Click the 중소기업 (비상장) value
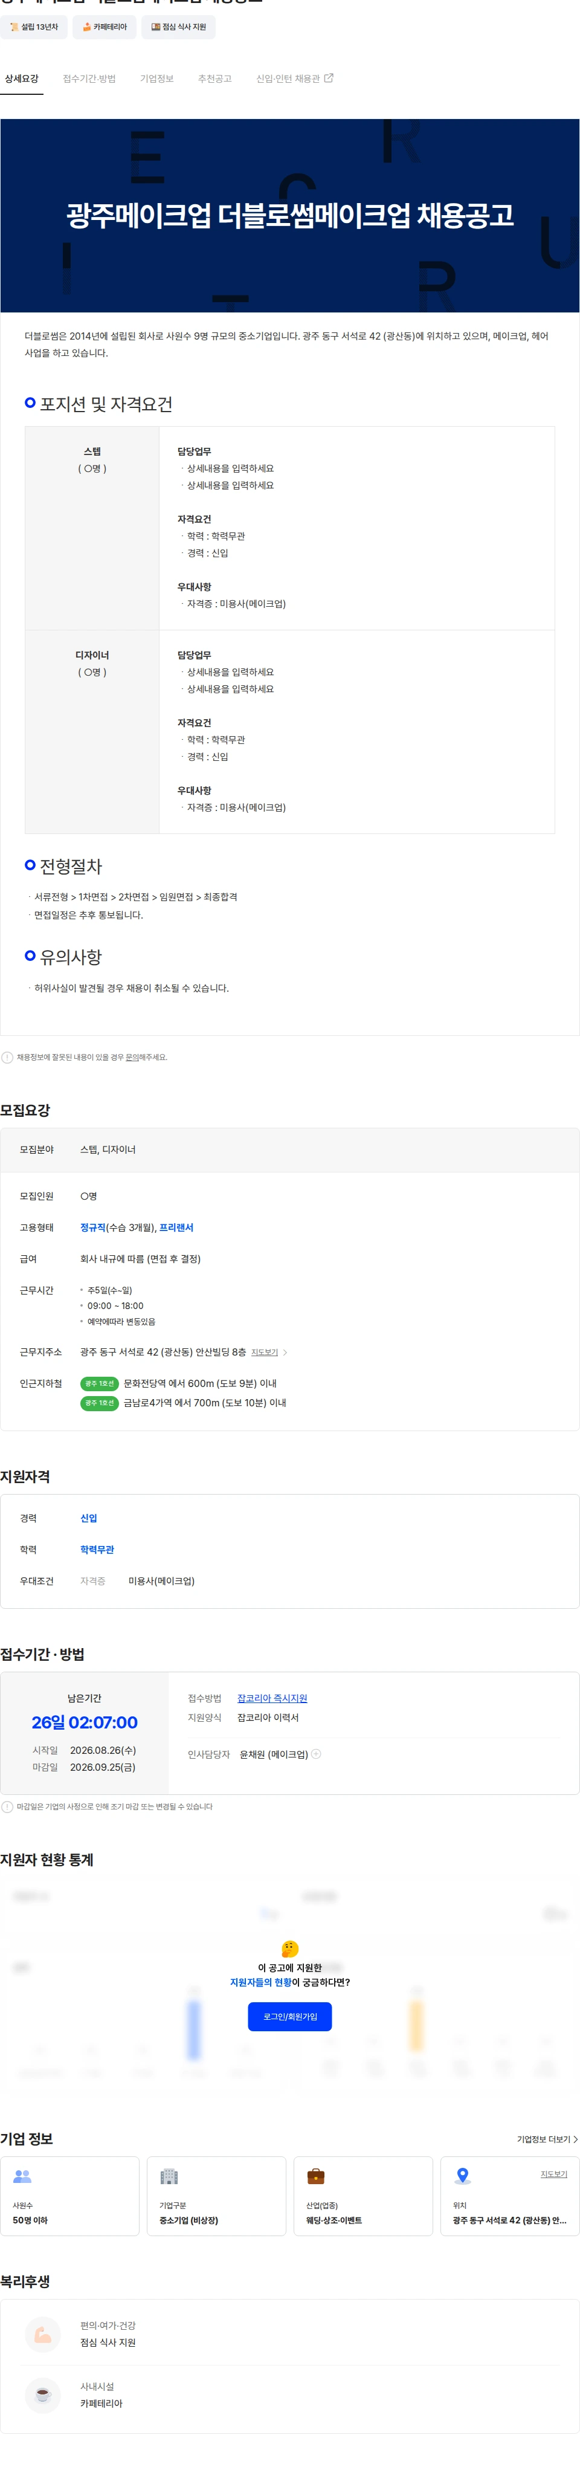Screen dimensions: 580x2467 188,2221
